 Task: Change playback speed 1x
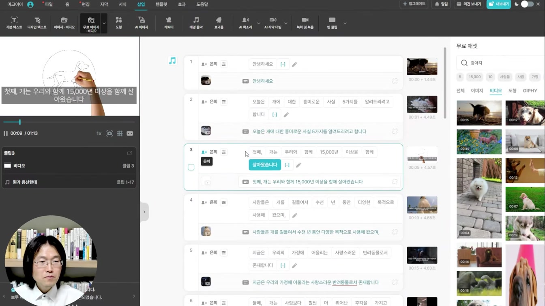99,133
